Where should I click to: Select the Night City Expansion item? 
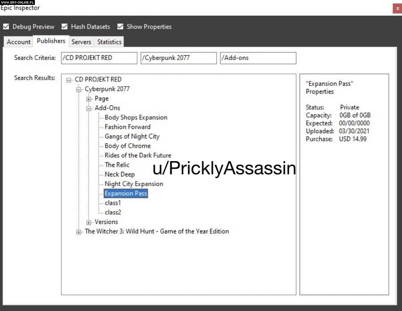134,184
